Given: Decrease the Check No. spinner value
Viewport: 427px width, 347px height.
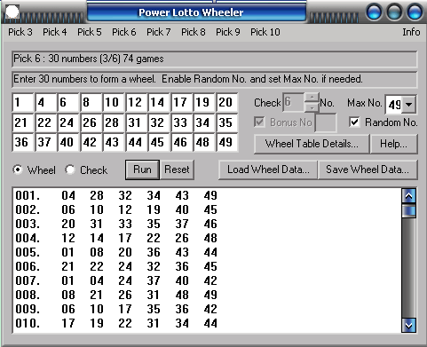Looking at the screenshot, I should (x=312, y=107).
